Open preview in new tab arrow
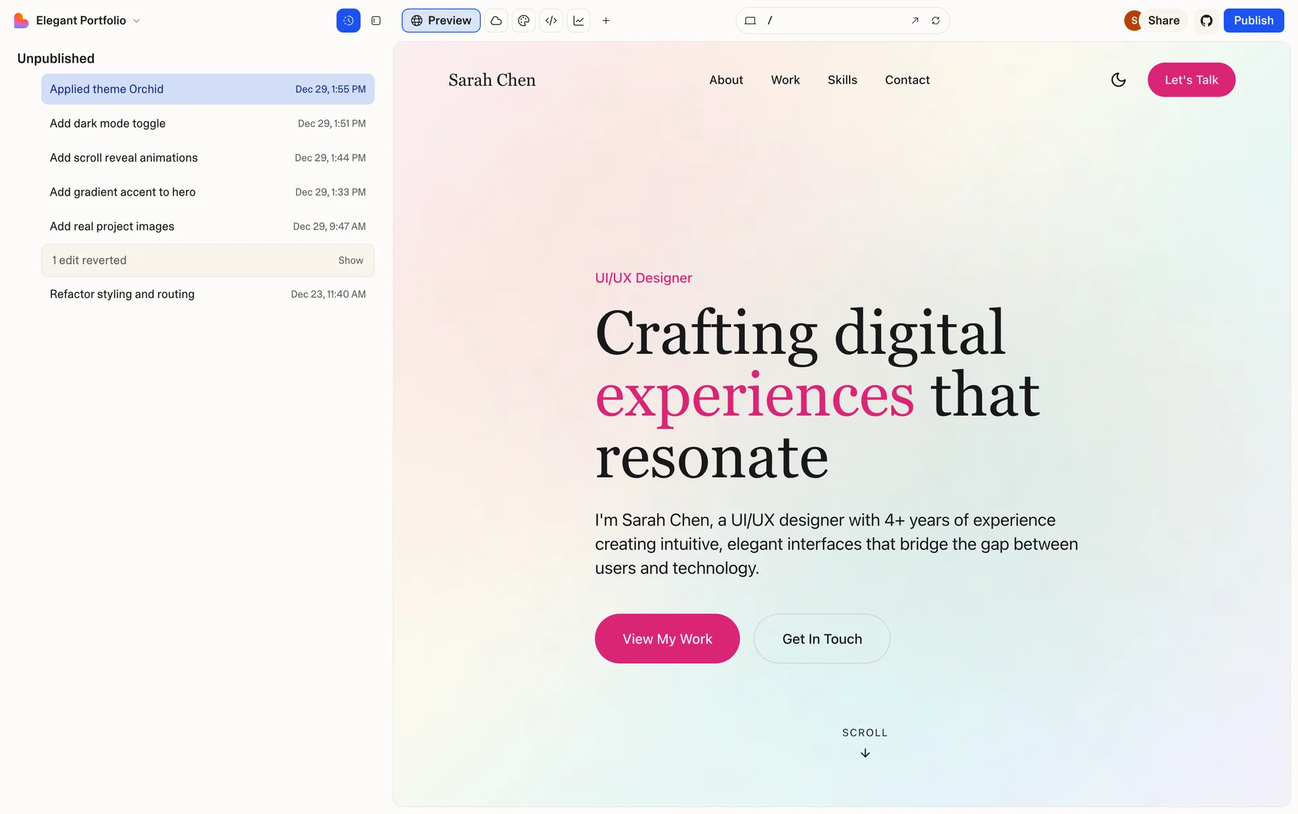 click(915, 20)
